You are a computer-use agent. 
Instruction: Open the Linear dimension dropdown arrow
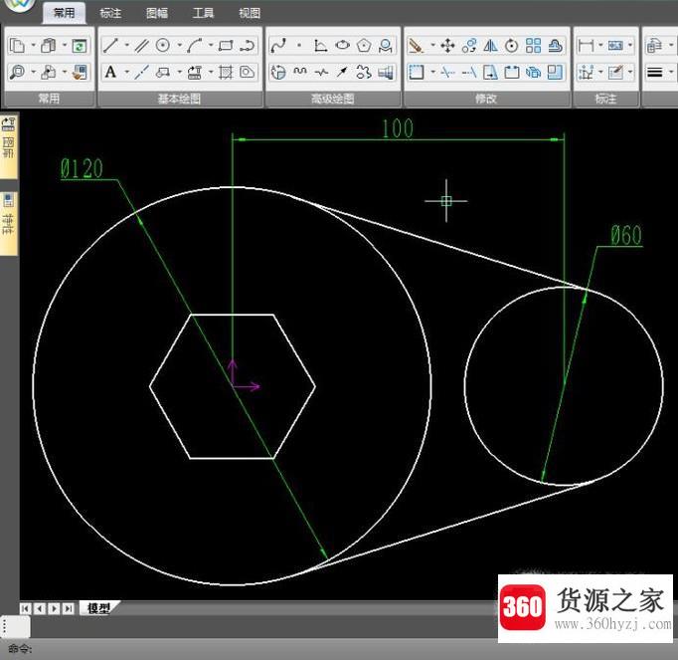click(600, 45)
